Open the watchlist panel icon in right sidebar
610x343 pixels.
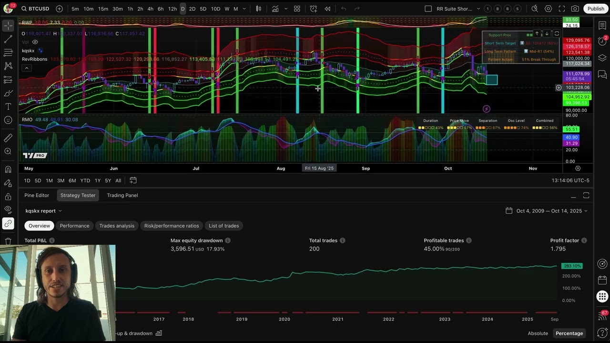coord(602,25)
